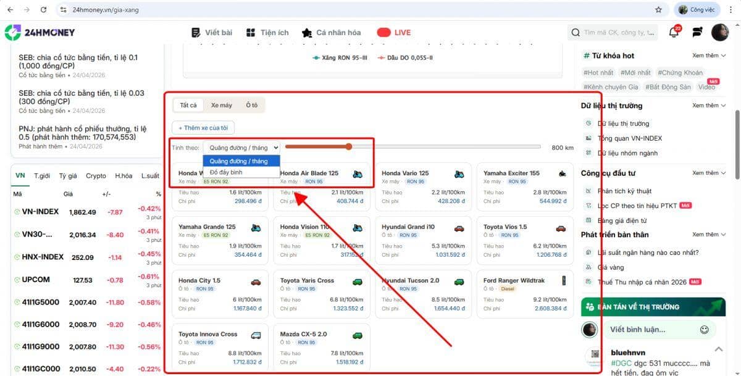741x376 pixels.
Task: Expand Xem thêm for Từ khóa hot
Action: click(x=709, y=56)
